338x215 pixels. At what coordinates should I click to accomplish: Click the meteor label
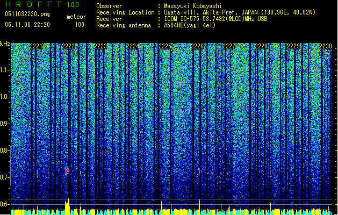pos(76,17)
